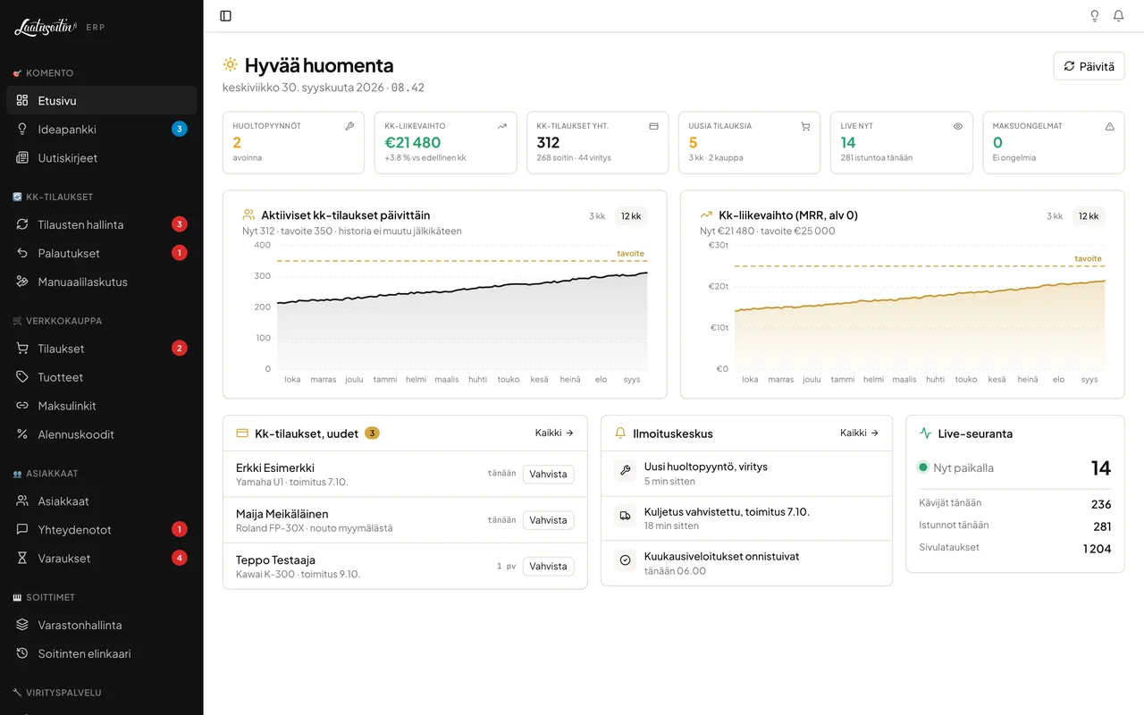Open Kaikki link in Kk-tilaukset, uudet
1144x715 pixels.
point(554,433)
